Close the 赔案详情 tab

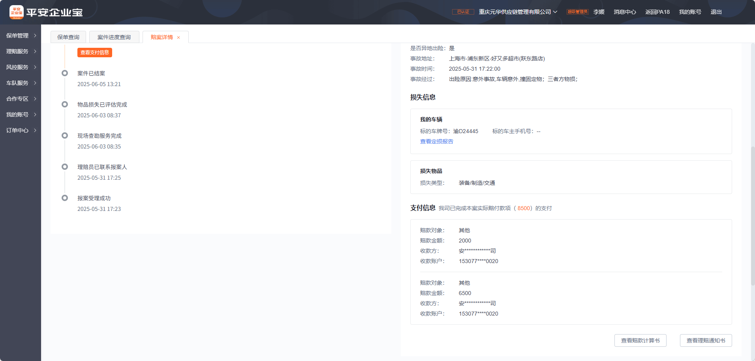point(178,38)
